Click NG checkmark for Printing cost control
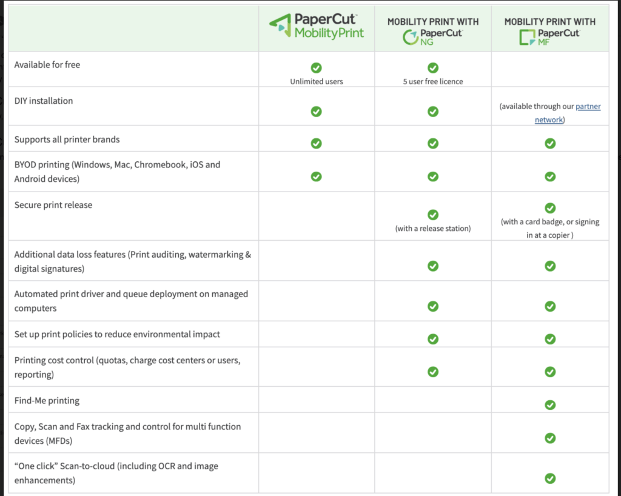This screenshot has width=621, height=496. coord(433,372)
